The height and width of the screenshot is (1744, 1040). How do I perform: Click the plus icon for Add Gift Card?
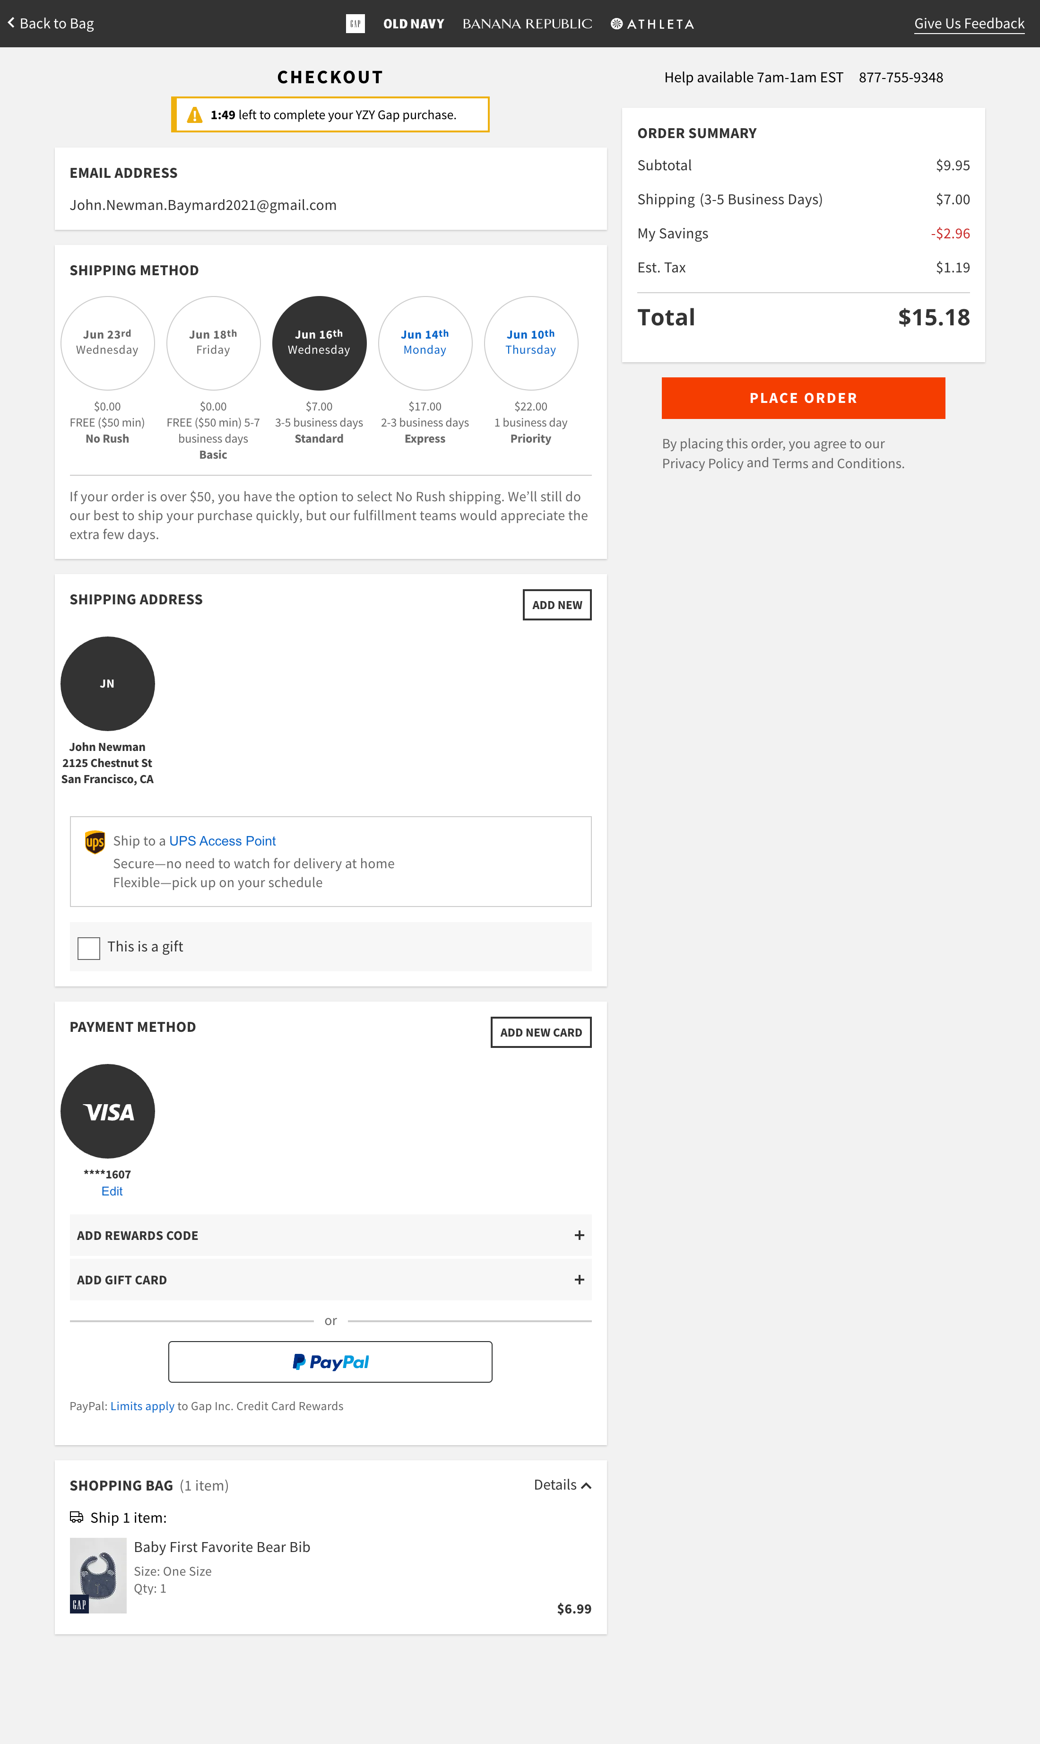[x=579, y=1279]
